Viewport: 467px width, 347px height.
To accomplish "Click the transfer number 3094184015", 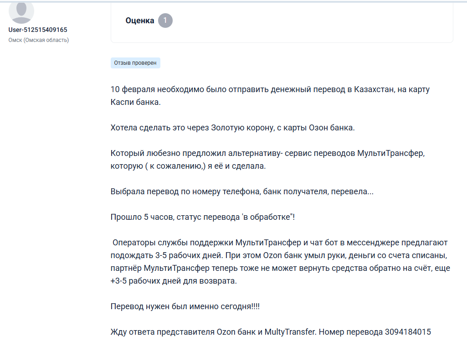I will coord(408,332).
